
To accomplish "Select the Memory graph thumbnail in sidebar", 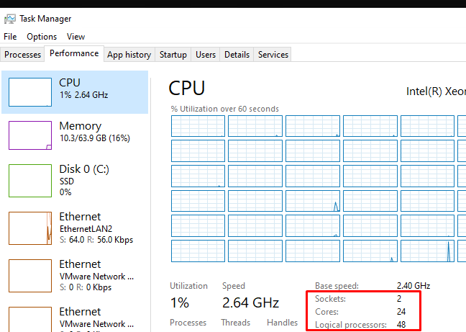I will pyautogui.click(x=30, y=135).
